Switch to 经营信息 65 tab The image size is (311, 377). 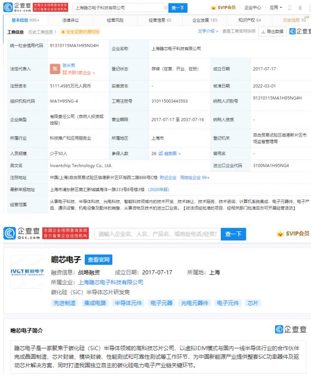pyautogui.click(x=160, y=20)
